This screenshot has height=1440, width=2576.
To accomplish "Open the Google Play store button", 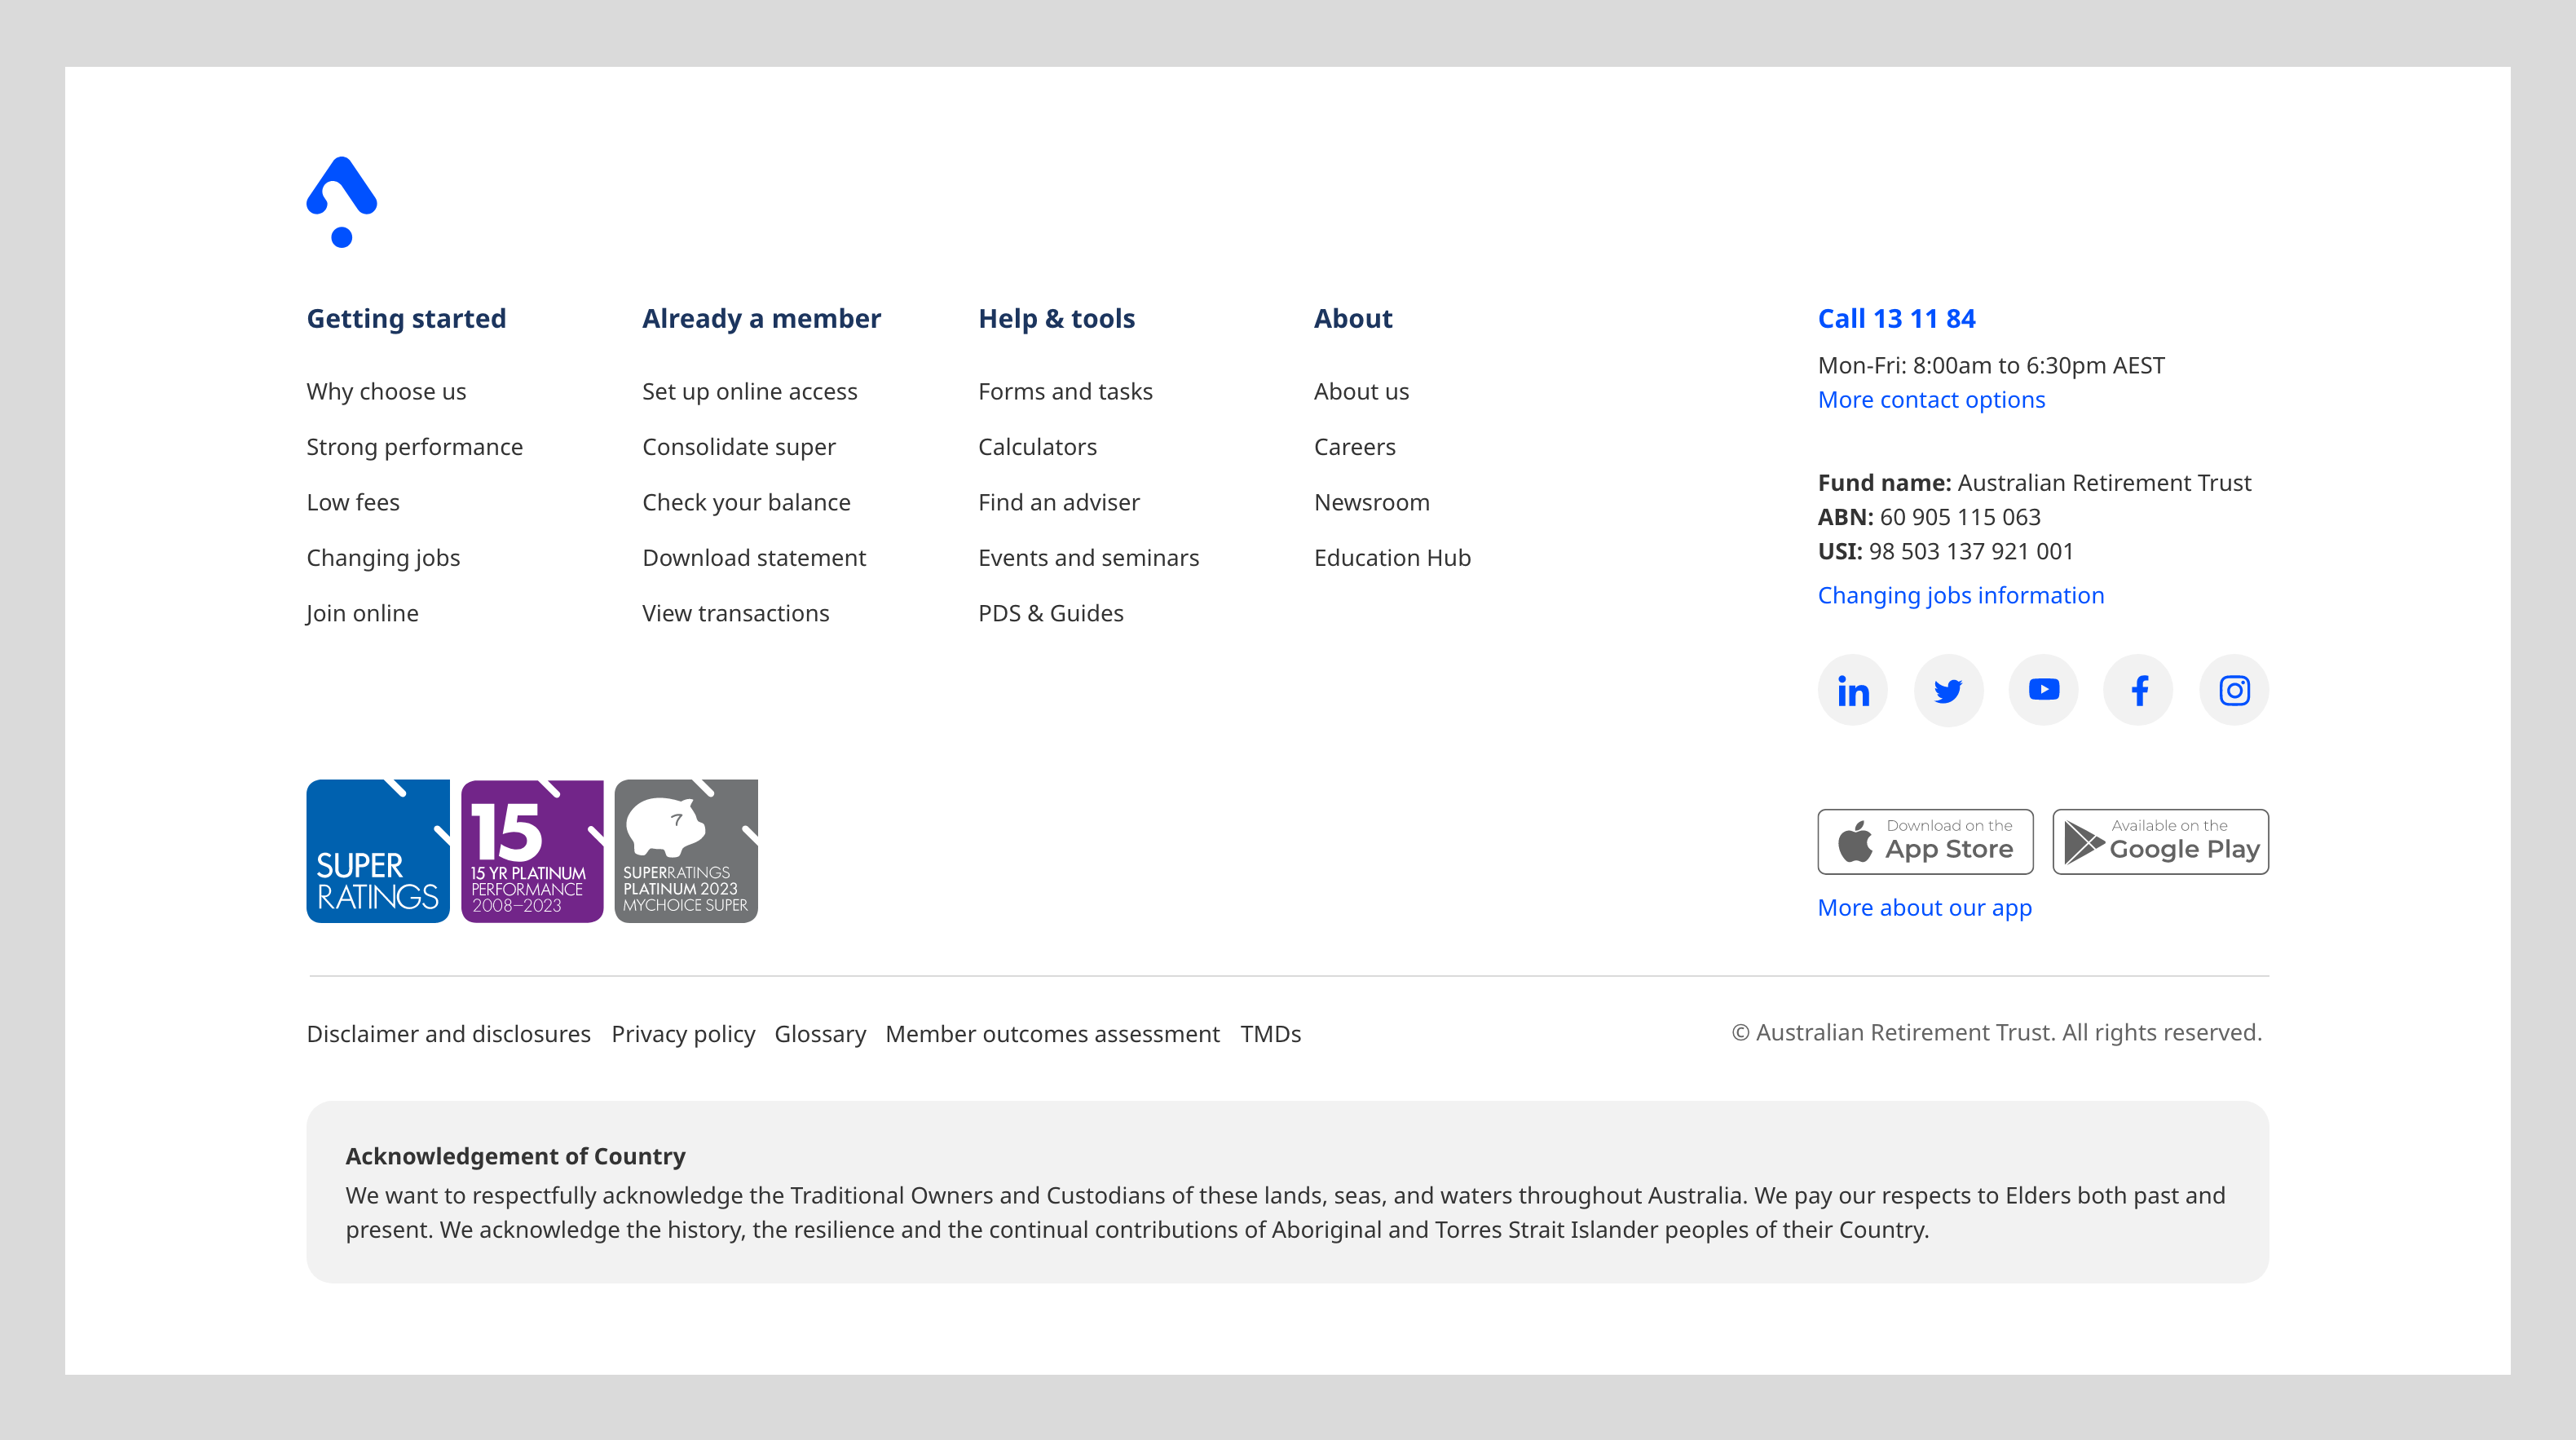I will [x=2160, y=841].
